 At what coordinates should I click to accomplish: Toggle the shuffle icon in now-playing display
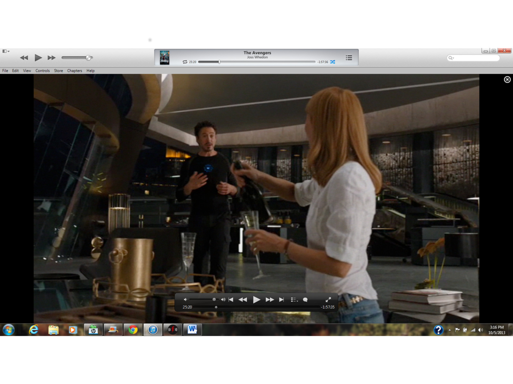333,62
